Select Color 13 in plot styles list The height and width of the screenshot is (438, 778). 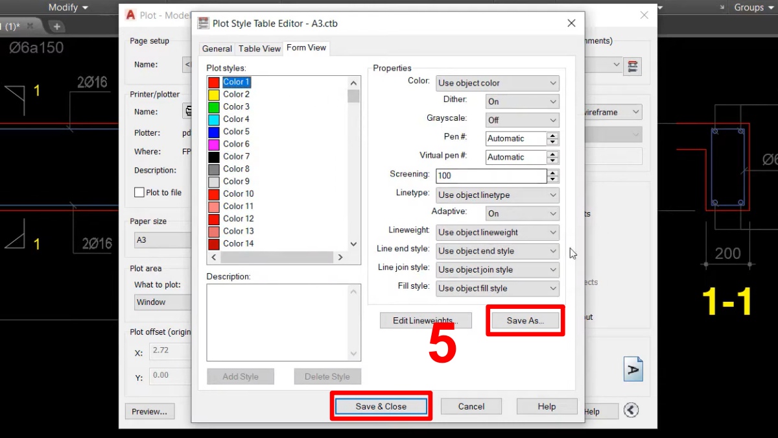[x=238, y=230]
